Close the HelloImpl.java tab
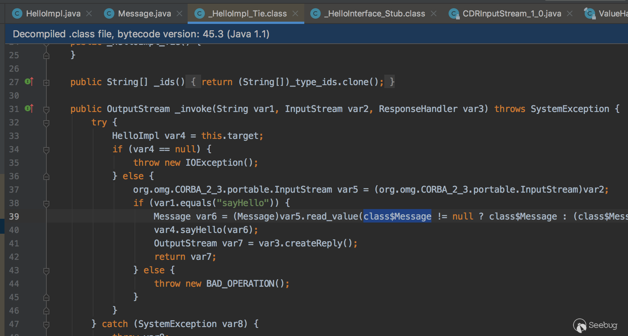 point(89,14)
